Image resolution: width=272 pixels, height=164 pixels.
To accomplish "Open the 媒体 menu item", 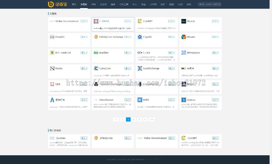I will click(113, 4).
